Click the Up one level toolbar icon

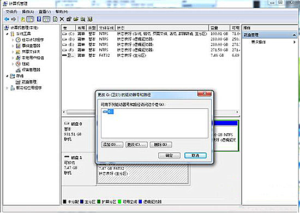[23, 19]
